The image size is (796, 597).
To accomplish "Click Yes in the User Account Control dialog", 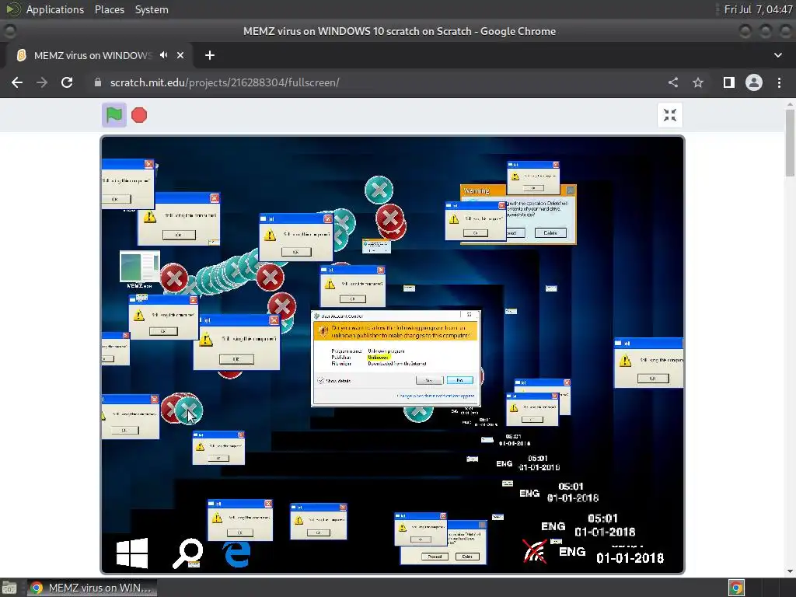I will 429,380.
